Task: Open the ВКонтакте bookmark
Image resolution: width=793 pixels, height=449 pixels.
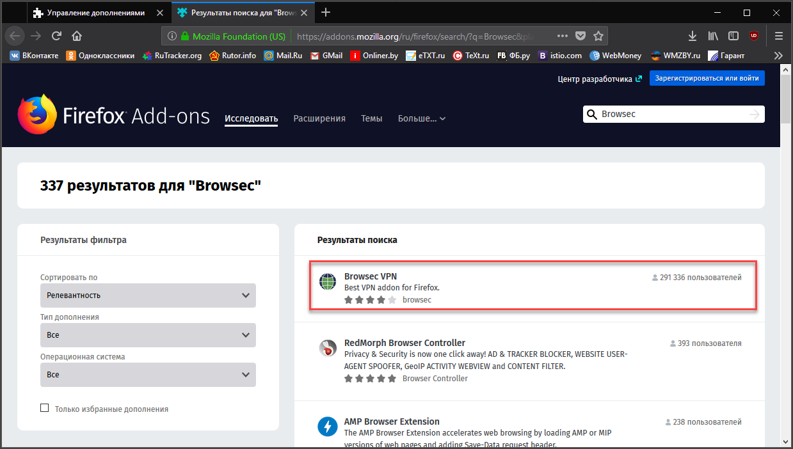Action: (35, 56)
